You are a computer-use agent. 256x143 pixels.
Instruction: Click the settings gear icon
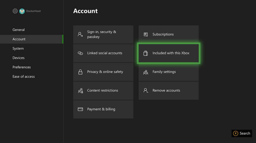[15, 11]
